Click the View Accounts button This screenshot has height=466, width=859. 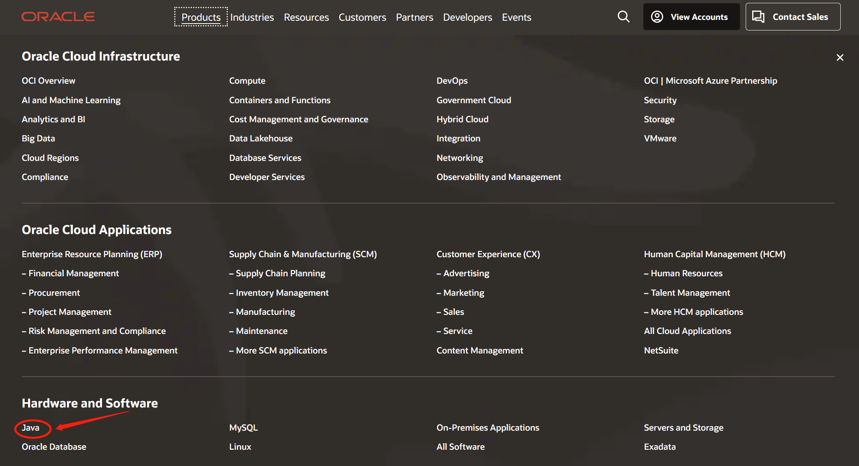pyautogui.click(x=691, y=17)
